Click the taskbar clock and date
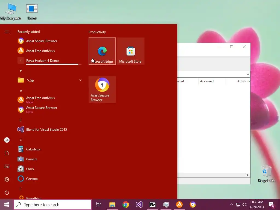Screen dimensions: 280x210 [x=256, y=205]
